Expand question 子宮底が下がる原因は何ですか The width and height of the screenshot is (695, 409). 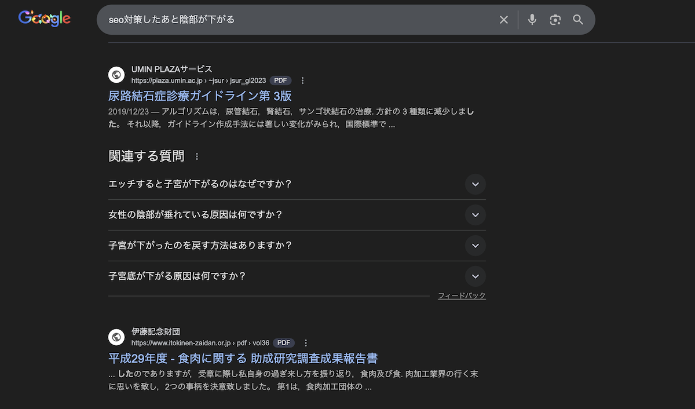[475, 276]
